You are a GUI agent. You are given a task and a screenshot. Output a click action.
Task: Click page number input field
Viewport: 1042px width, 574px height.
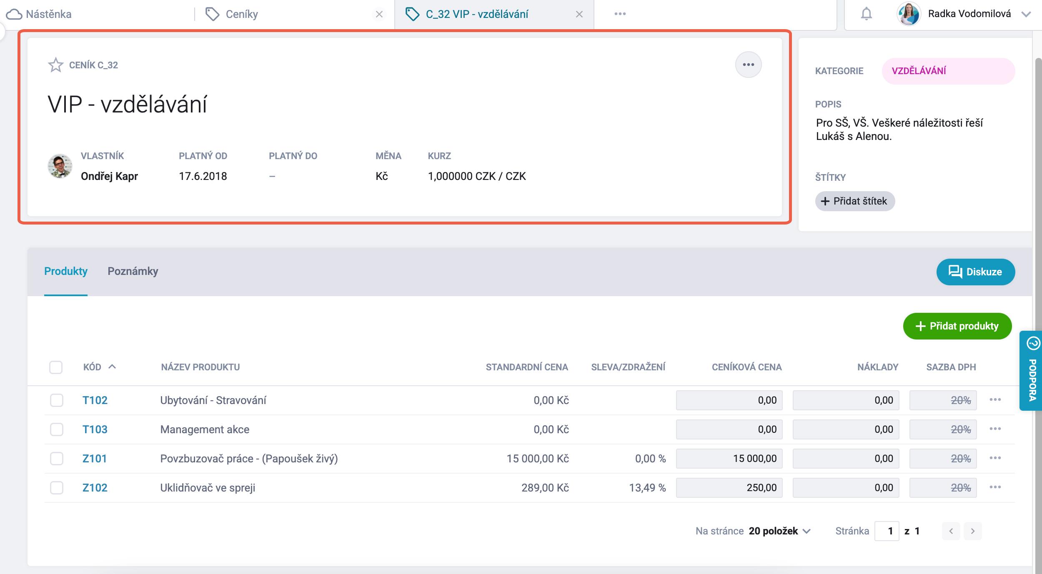pyautogui.click(x=887, y=531)
